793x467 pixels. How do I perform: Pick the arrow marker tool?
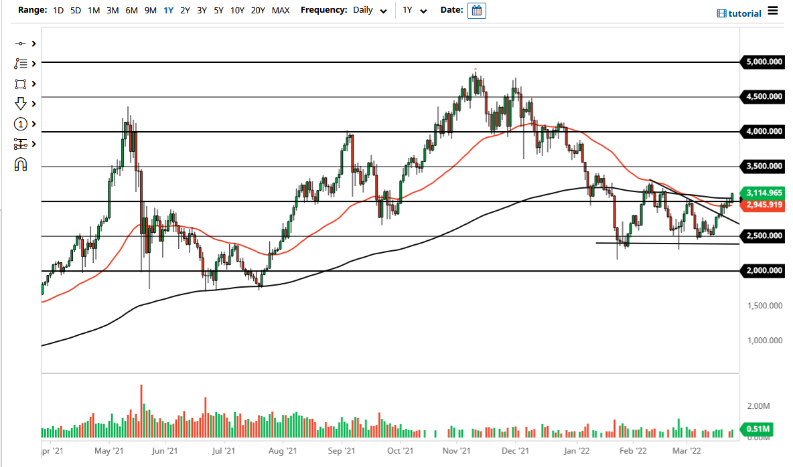pos(21,104)
